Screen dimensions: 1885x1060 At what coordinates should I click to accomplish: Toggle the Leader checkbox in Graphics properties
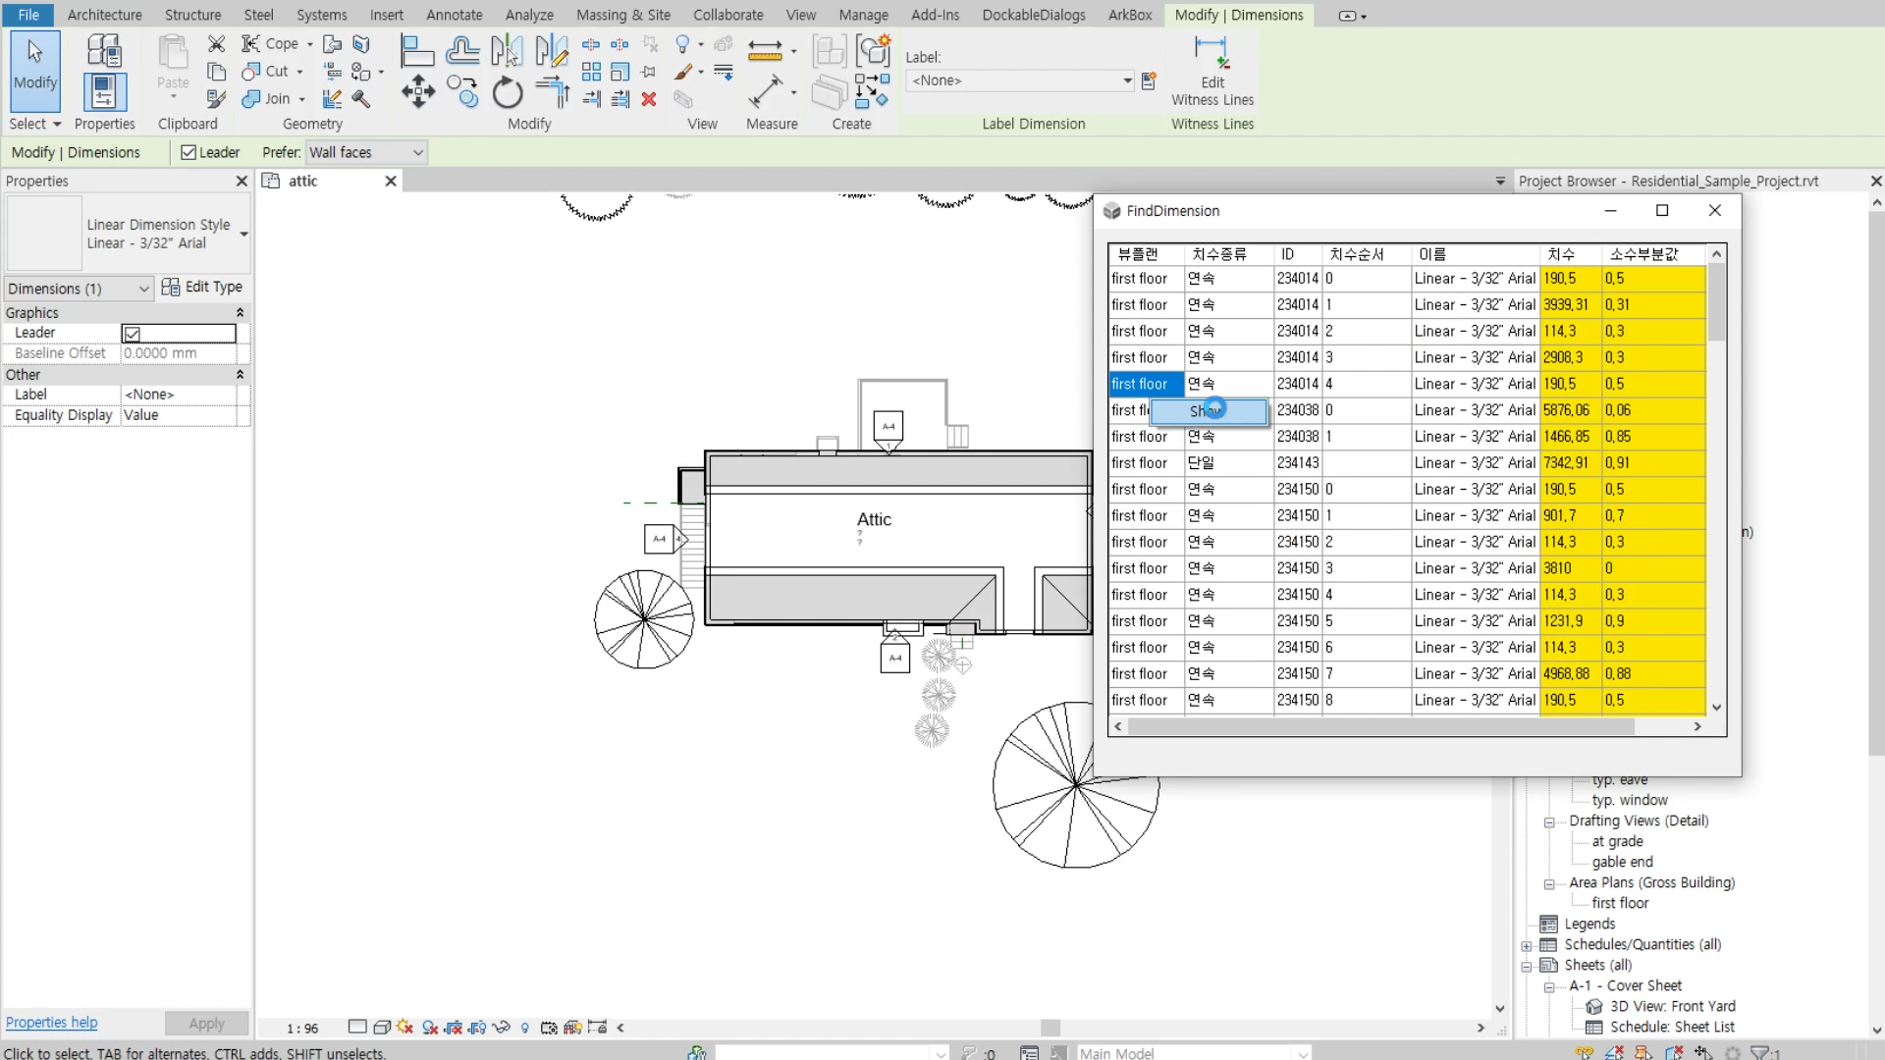(x=134, y=334)
